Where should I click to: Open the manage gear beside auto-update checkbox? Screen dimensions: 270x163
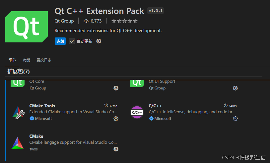click(x=99, y=41)
